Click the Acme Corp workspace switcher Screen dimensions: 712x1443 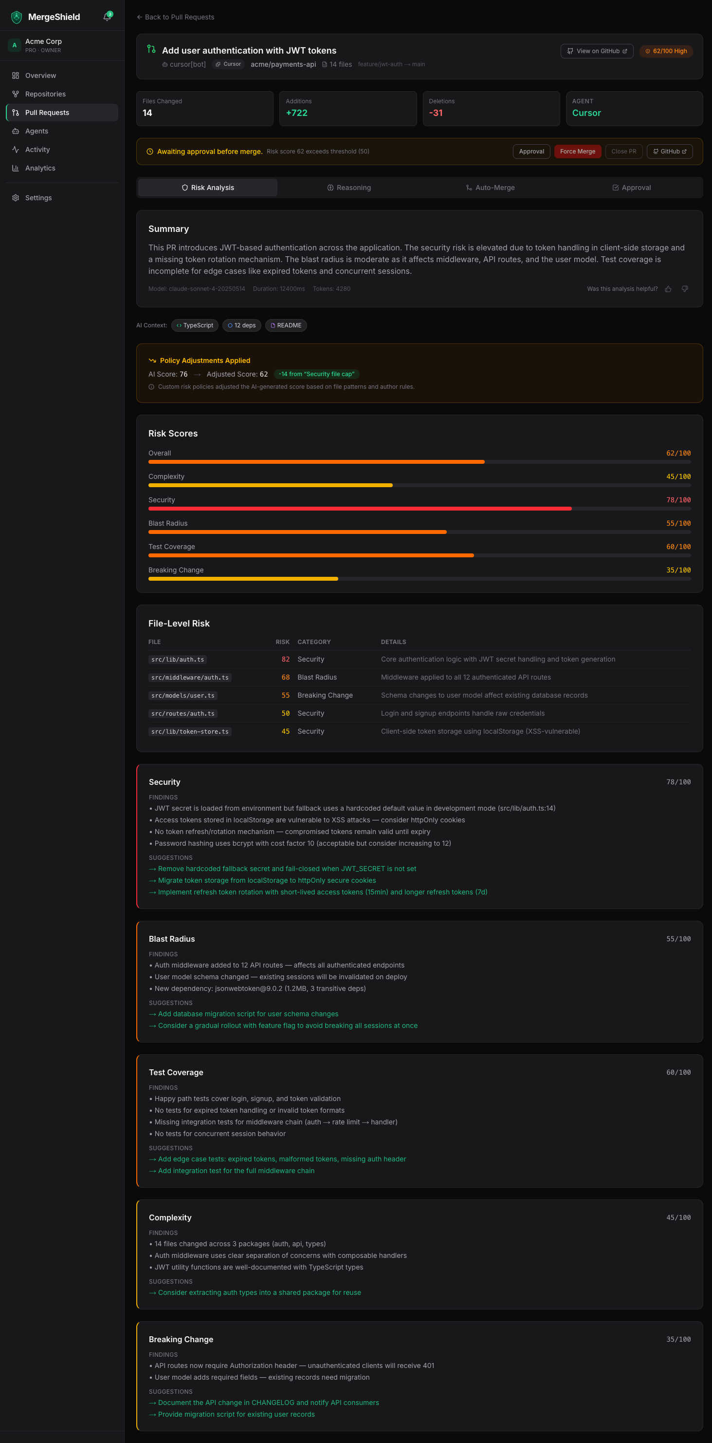point(62,45)
